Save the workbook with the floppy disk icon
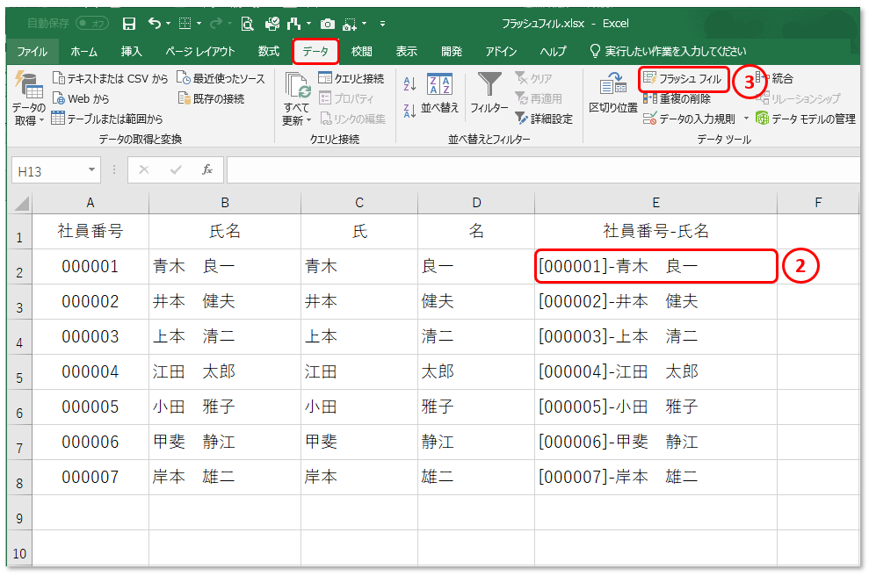The width and height of the screenshot is (869, 576). (129, 23)
